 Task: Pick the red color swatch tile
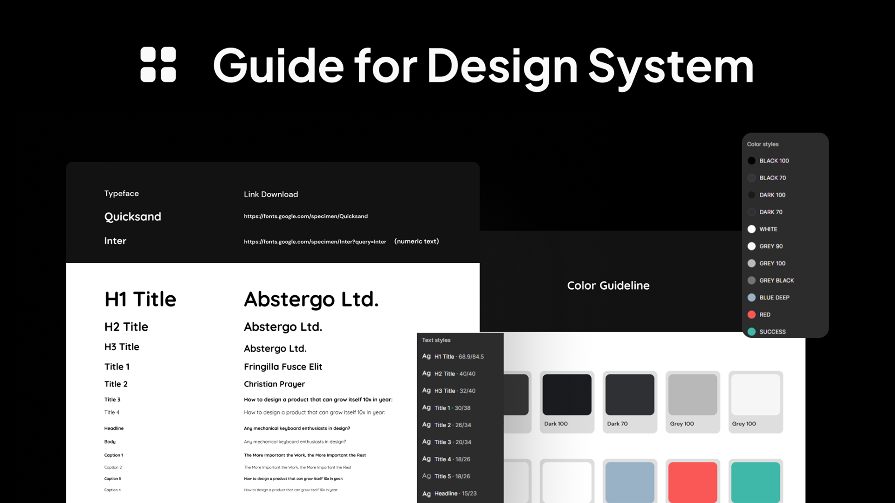(x=692, y=482)
